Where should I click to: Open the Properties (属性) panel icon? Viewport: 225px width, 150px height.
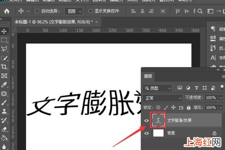[x=213, y=38]
